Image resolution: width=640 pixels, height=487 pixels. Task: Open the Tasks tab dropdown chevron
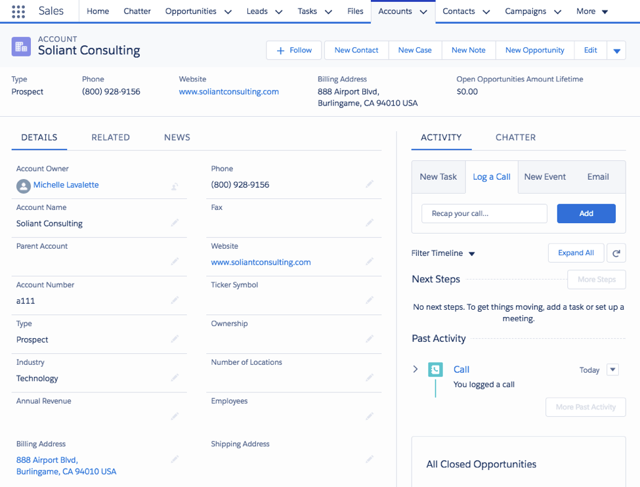tap(328, 12)
